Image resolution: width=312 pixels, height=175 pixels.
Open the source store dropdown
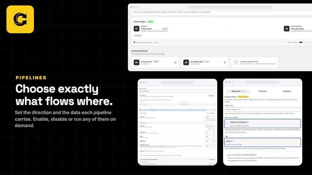point(157,104)
